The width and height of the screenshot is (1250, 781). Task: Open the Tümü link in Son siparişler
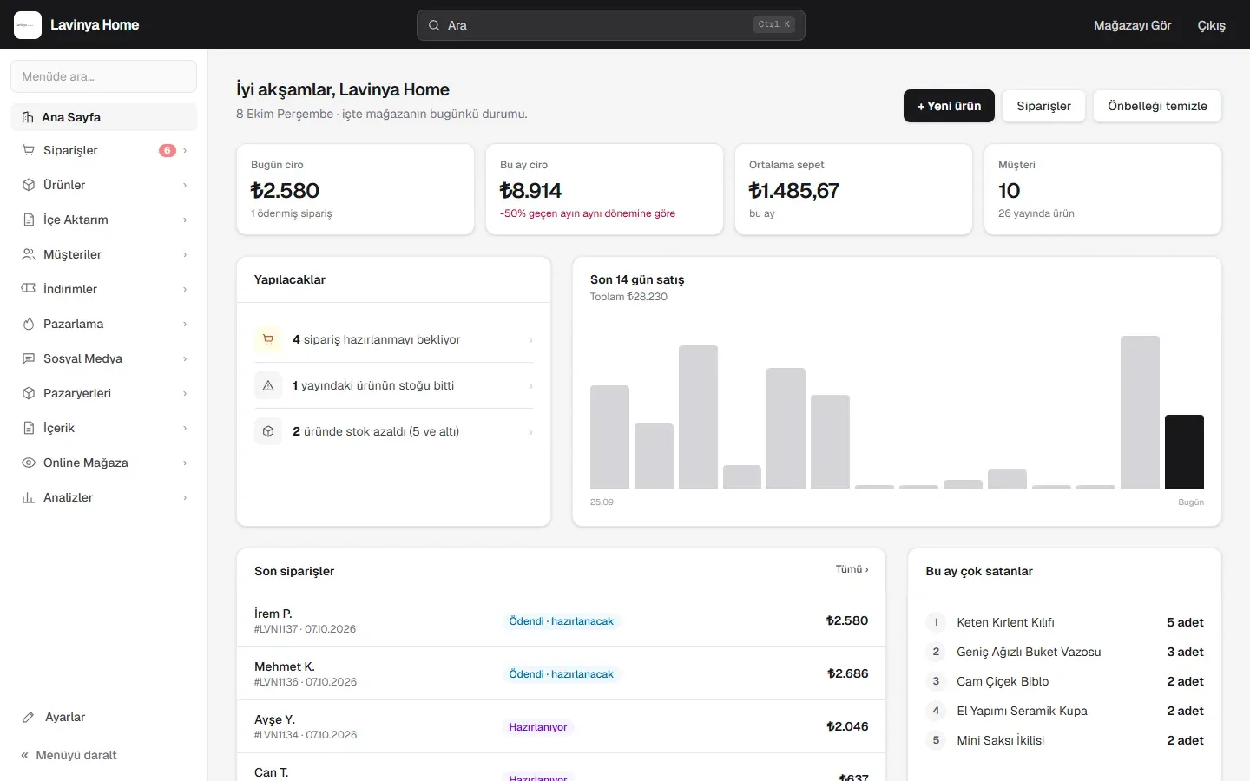coord(852,569)
